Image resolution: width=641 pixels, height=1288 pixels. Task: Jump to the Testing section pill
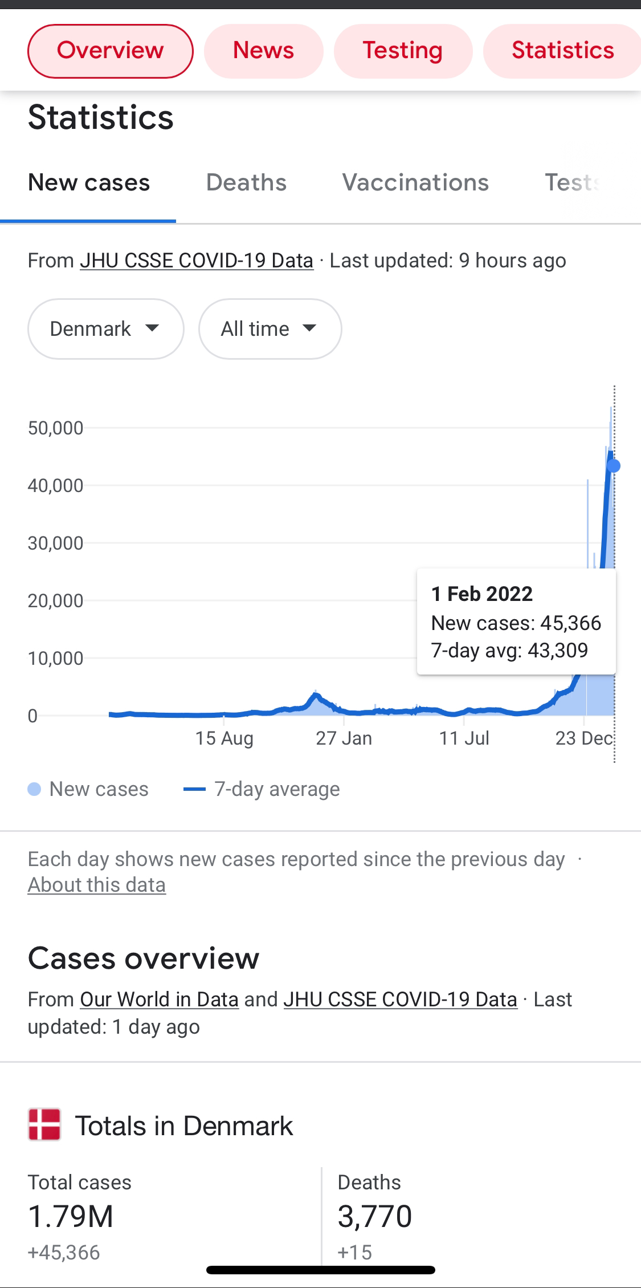pos(403,51)
